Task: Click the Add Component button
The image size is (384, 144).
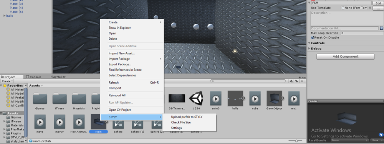Action: click(345, 57)
